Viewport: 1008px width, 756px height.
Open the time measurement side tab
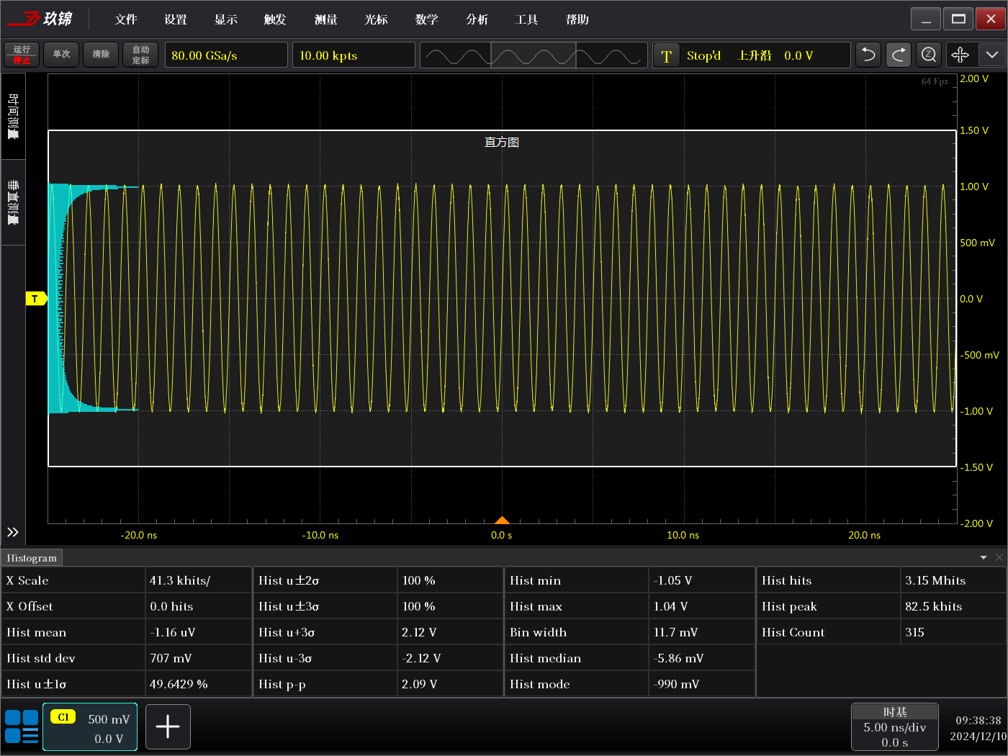coord(13,116)
